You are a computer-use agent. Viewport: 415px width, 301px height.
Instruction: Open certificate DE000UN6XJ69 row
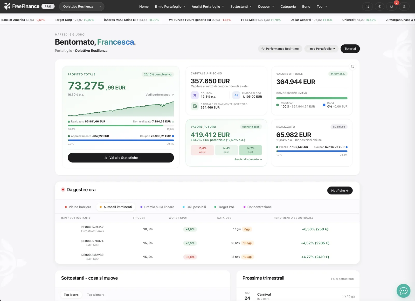coord(208,229)
